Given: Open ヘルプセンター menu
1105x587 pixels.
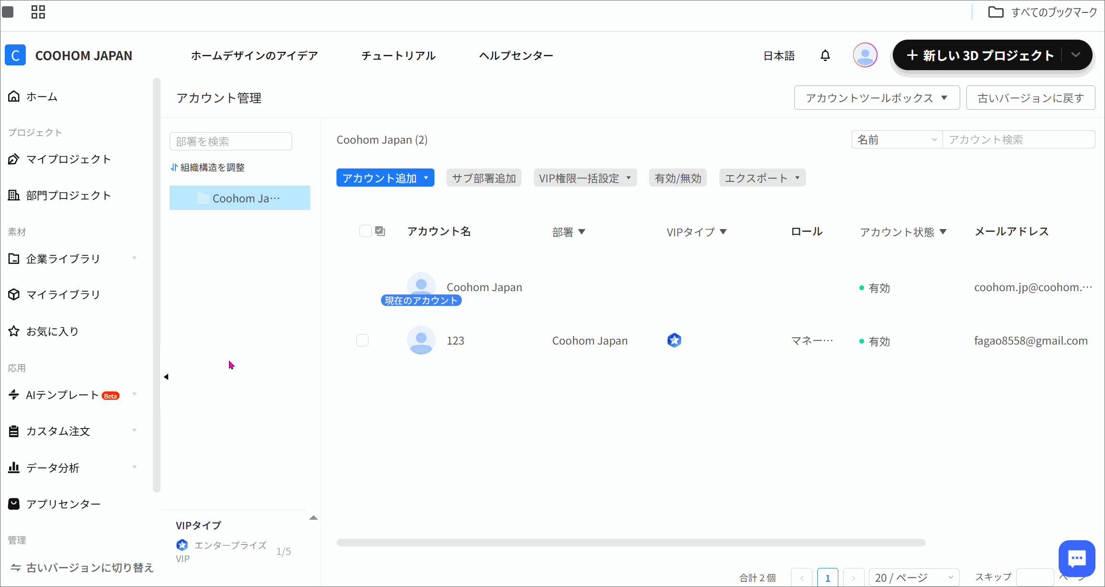Looking at the screenshot, I should (516, 56).
